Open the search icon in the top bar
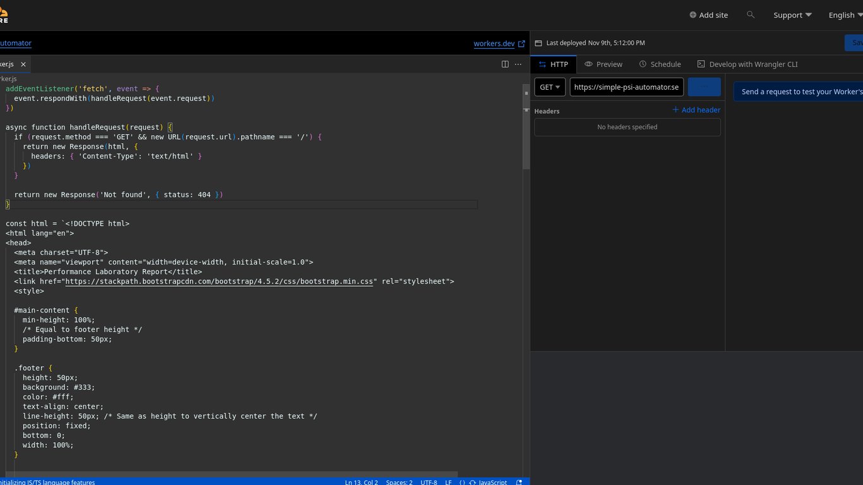Image resolution: width=863 pixels, height=485 pixels. point(751,15)
